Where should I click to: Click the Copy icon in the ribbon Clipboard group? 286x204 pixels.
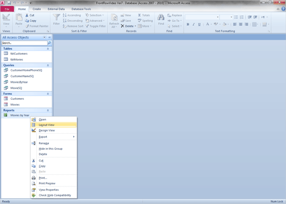point(27,21)
